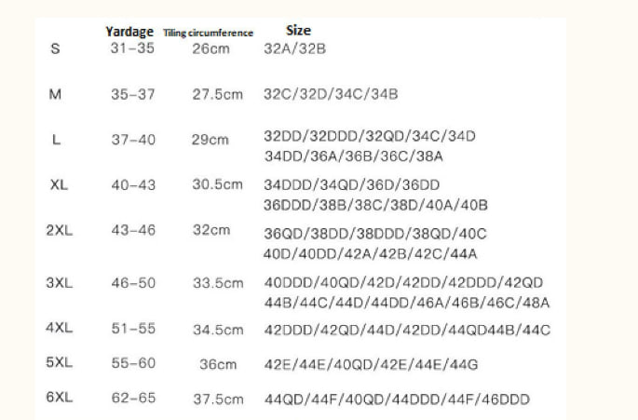Click the 4XL size label
The height and width of the screenshot is (420, 638).
[59, 329]
